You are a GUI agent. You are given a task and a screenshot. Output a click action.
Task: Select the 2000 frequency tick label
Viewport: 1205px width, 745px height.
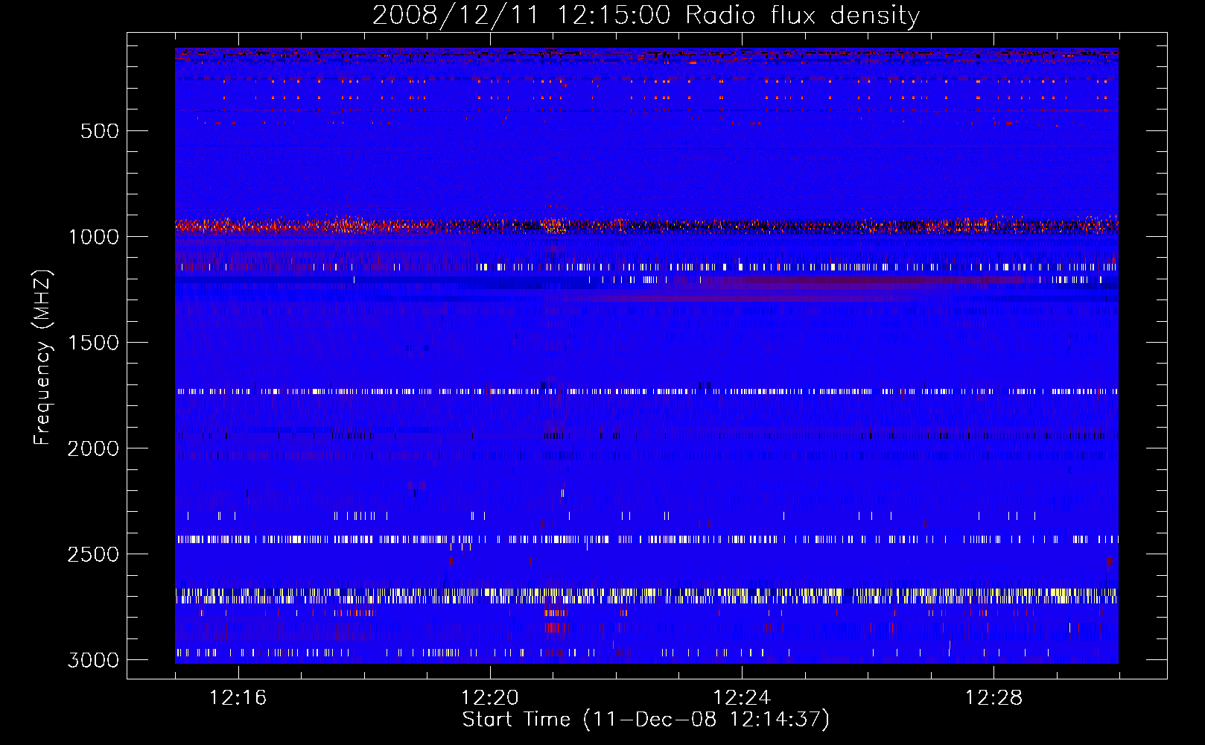pyautogui.click(x=93, y=448)
